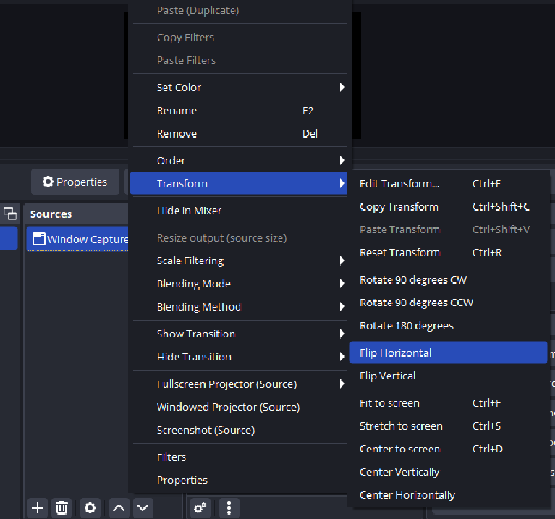Screen dimensions: 555x519
Task: Choose Copy Transform
Action: [x=449, y=207]
